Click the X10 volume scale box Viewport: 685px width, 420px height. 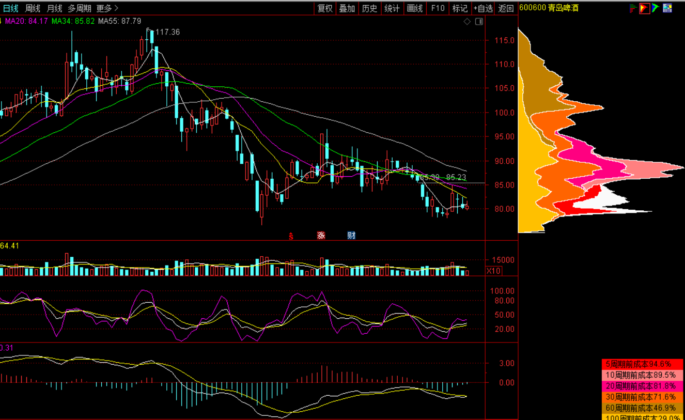[493, 271]
